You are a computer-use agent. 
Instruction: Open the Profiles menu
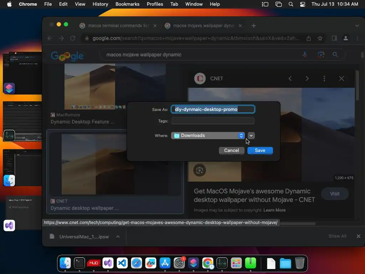point(155,4)
